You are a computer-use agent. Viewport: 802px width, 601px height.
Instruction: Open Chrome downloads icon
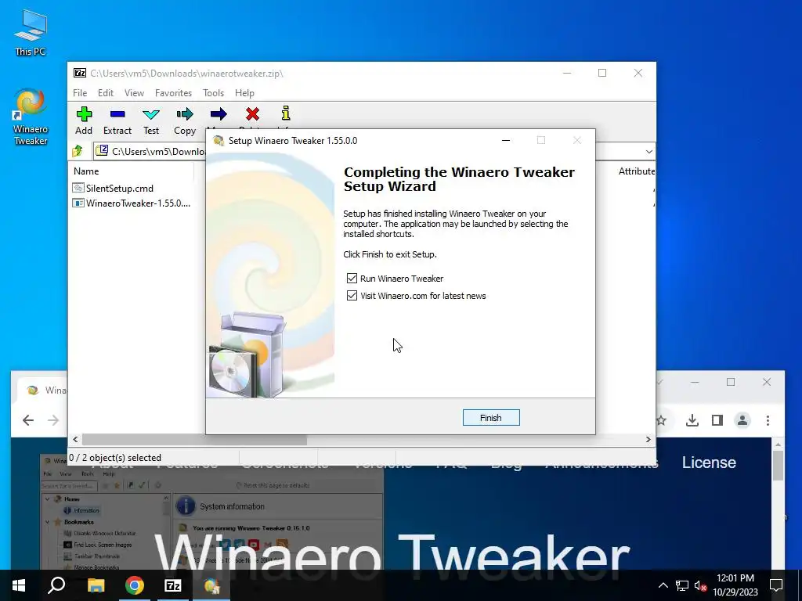point(692,420)
